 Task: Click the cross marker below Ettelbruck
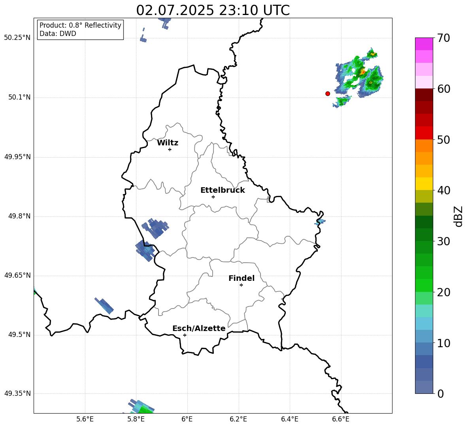click(213, 197)
